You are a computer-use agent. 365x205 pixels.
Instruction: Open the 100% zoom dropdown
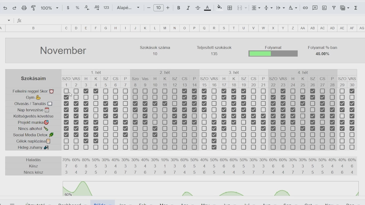(49, 8)
